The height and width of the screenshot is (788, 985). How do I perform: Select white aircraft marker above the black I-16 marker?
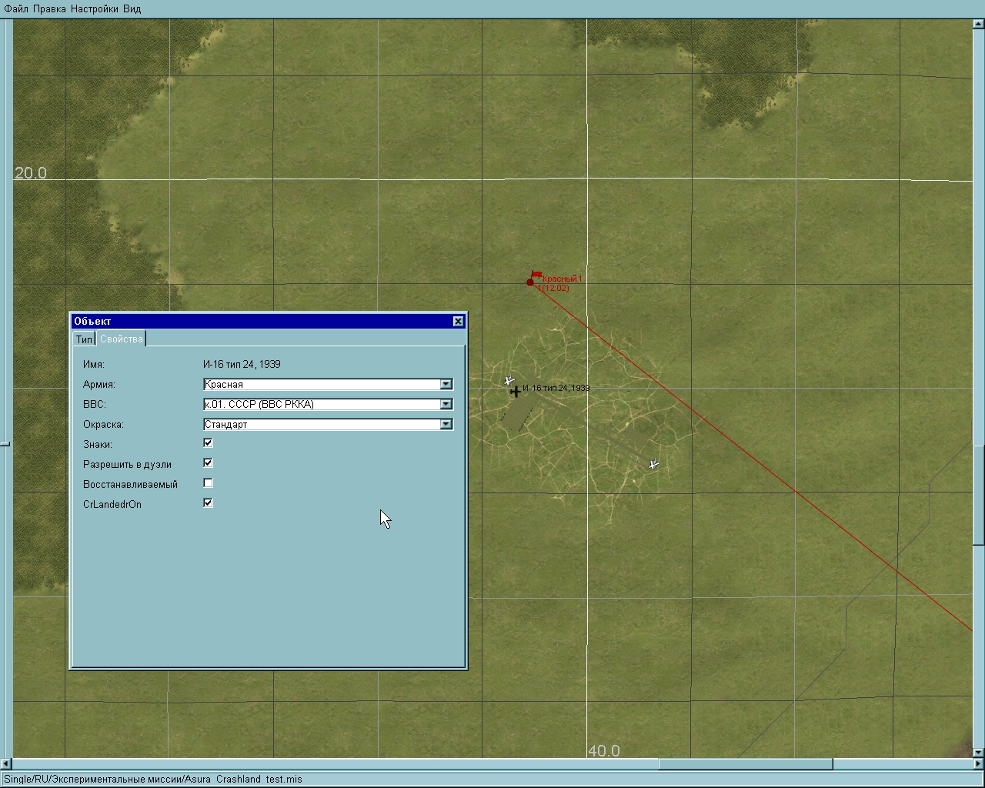[509, 380]
